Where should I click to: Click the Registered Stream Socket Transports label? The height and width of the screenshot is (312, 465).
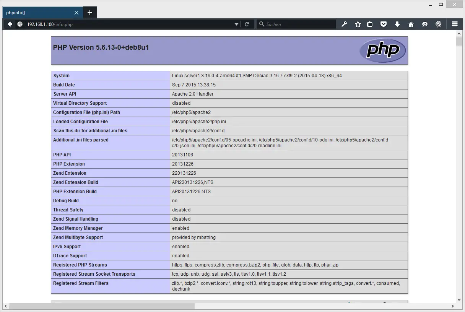coord(94,274)
